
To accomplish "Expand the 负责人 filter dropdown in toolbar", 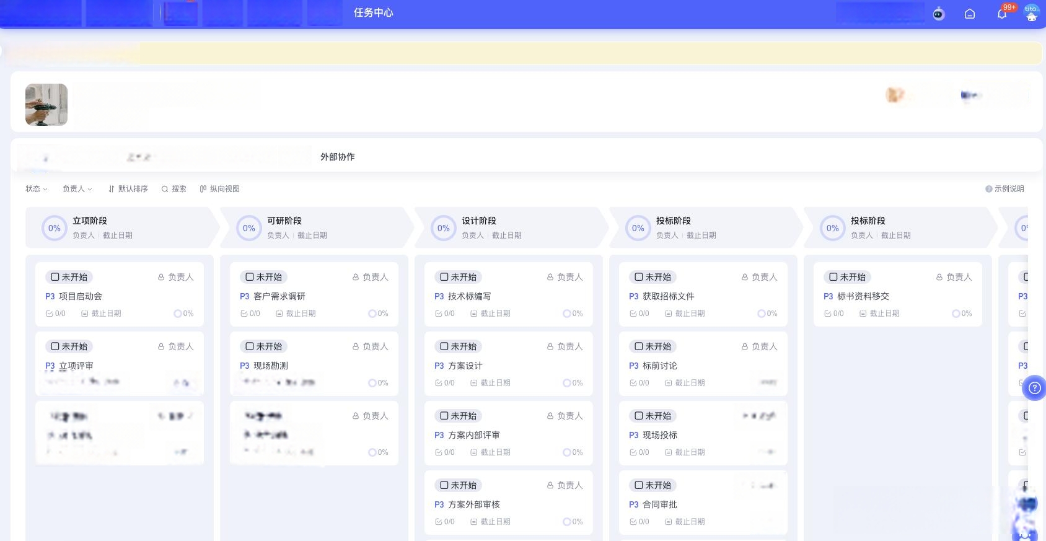I will (x=77, y=189).
